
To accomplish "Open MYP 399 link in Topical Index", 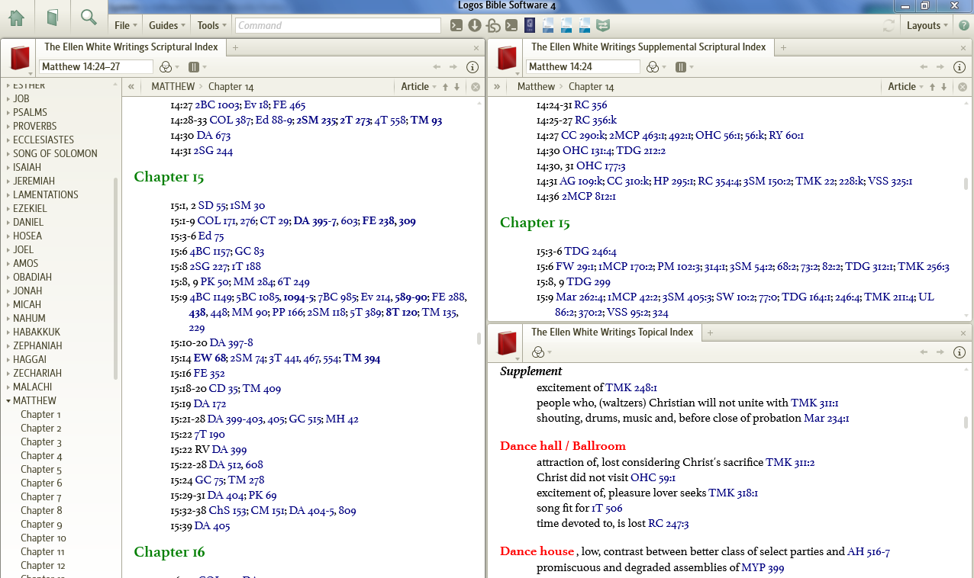I will [x=763, y=568].
